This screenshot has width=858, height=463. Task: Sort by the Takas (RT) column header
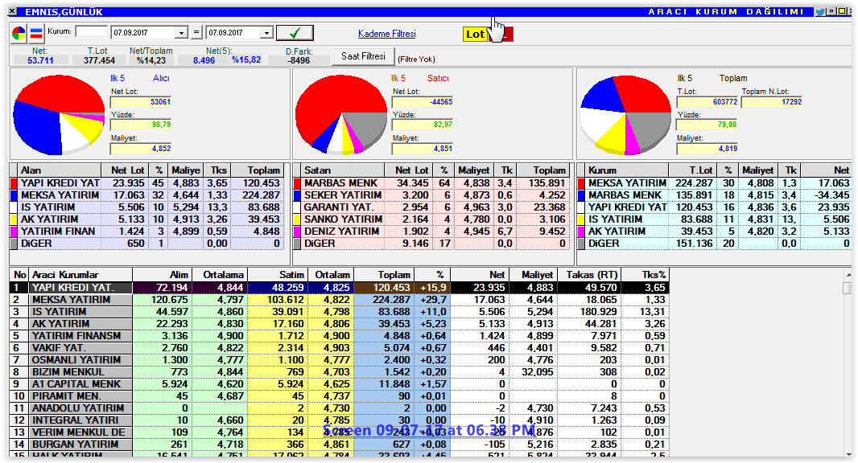[588, 274]
